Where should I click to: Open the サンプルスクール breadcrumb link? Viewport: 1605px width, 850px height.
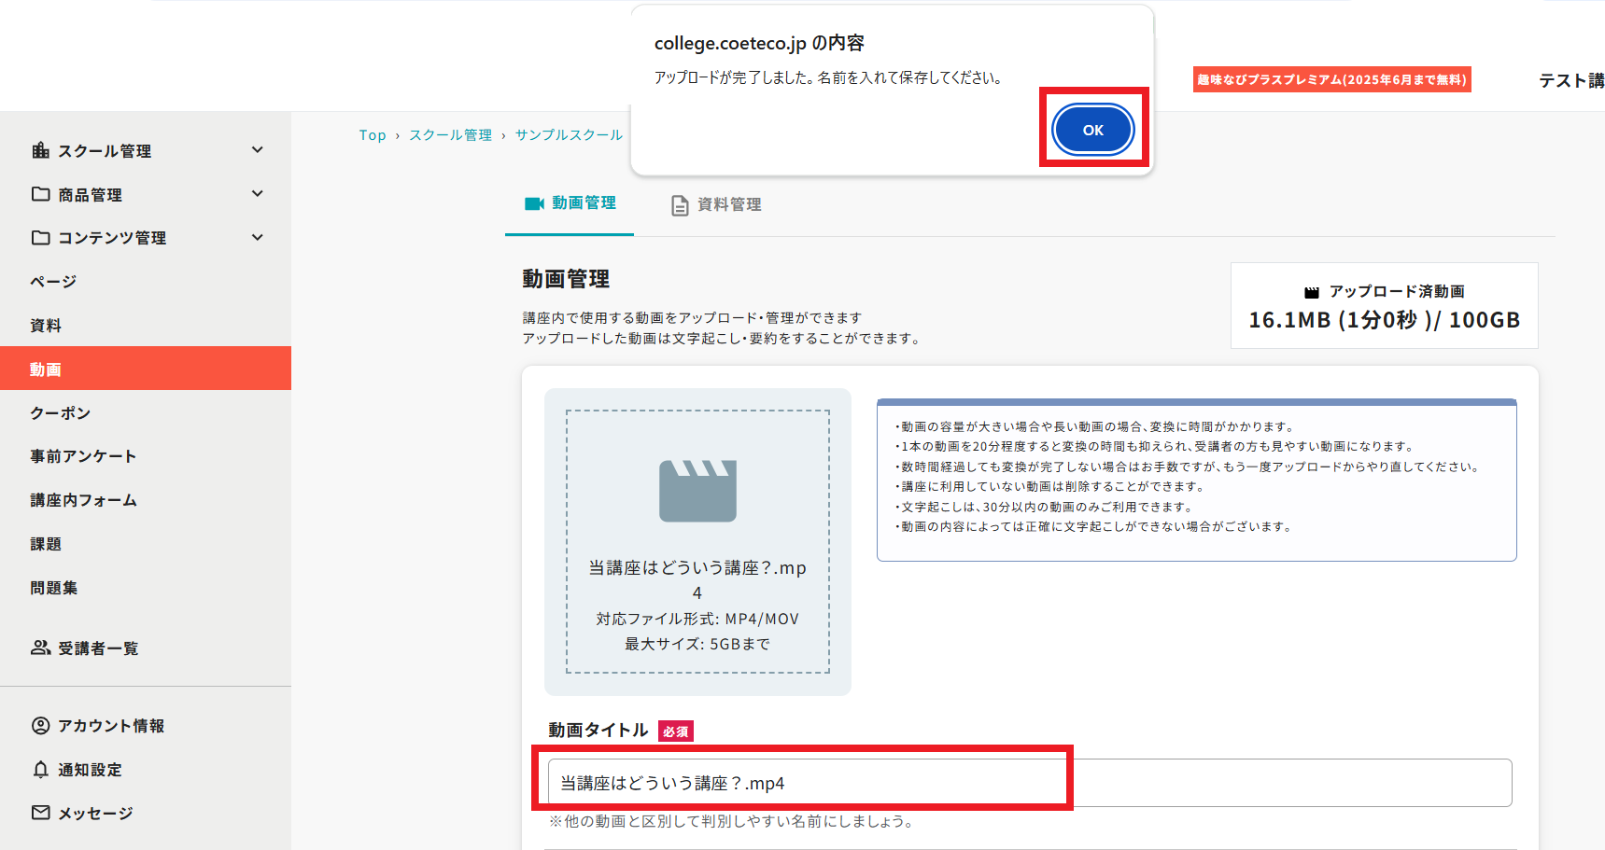pyautogui.click(x=569, y=135)
